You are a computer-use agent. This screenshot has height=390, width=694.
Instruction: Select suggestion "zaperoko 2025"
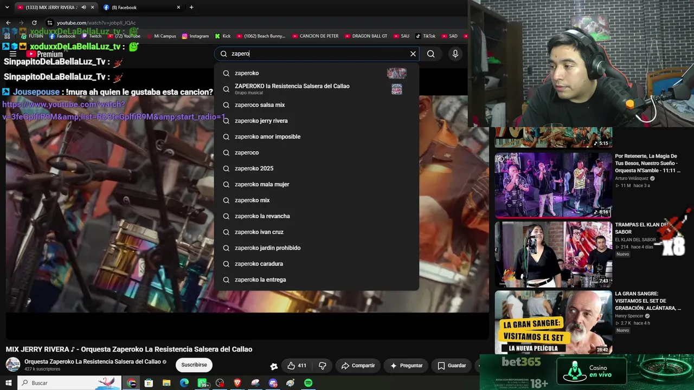[317, 168]
